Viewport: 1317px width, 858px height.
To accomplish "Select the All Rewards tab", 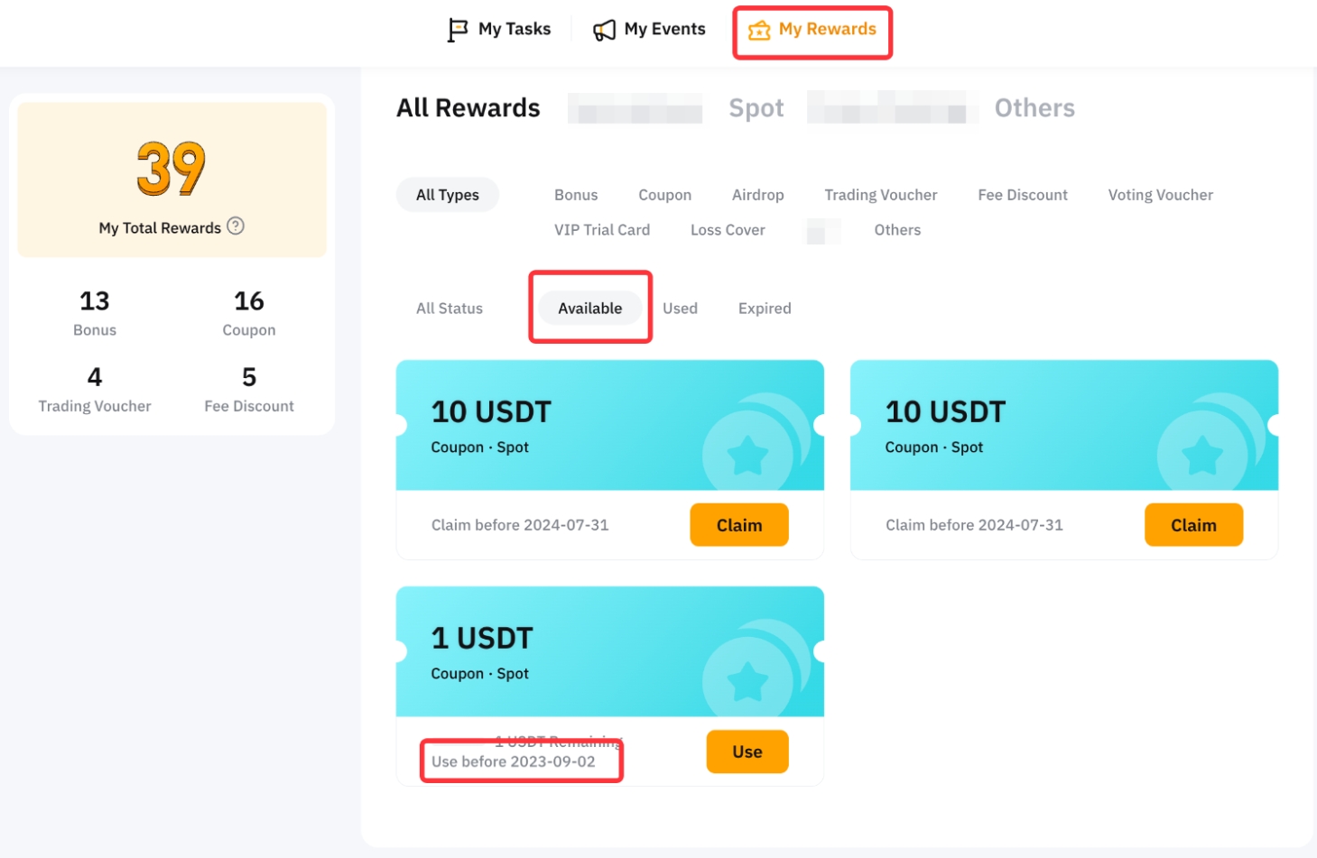I will [x=468, y=108].
